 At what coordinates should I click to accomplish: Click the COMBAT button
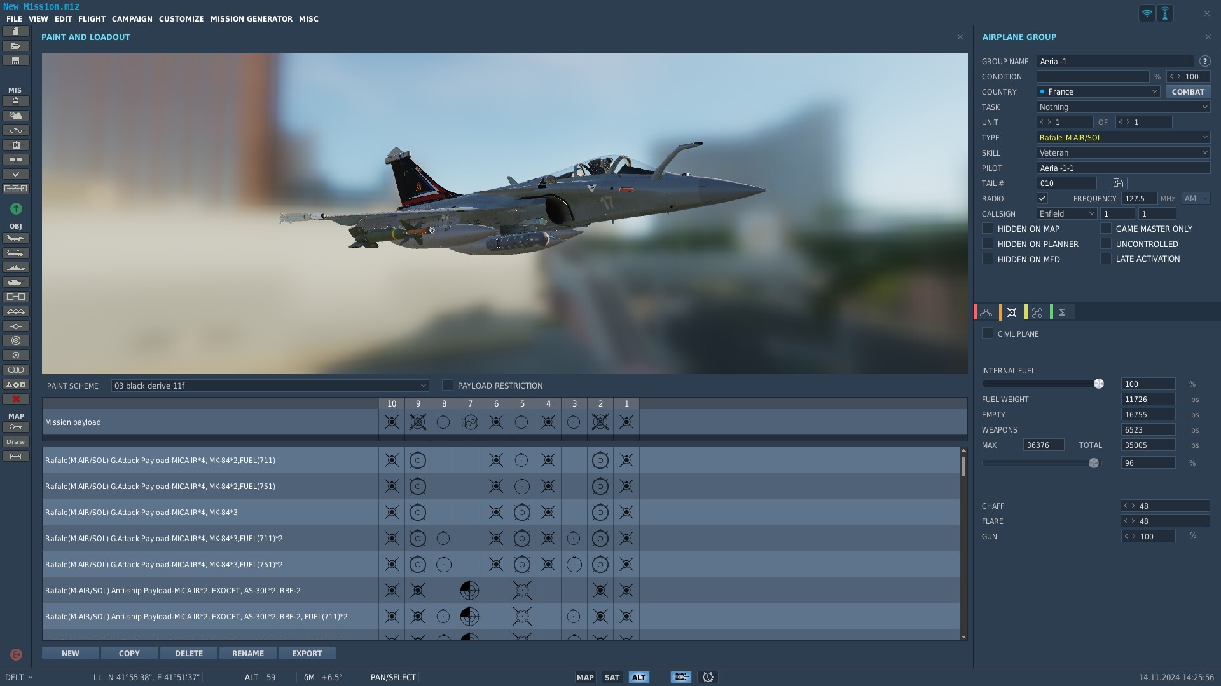click(x=1188, y=91)
